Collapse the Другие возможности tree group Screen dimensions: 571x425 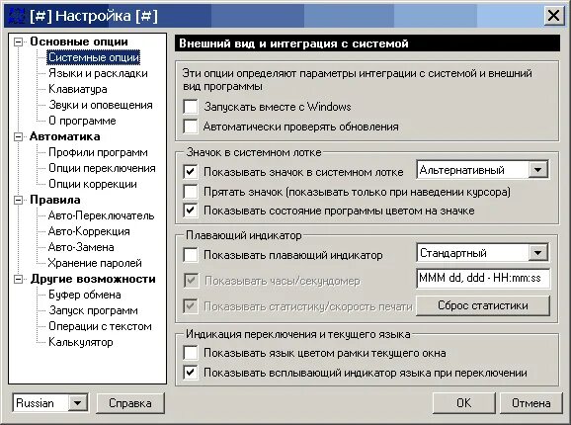coord(18,280)
